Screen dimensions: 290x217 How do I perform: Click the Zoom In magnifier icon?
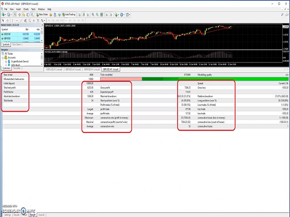coord(93,14)
